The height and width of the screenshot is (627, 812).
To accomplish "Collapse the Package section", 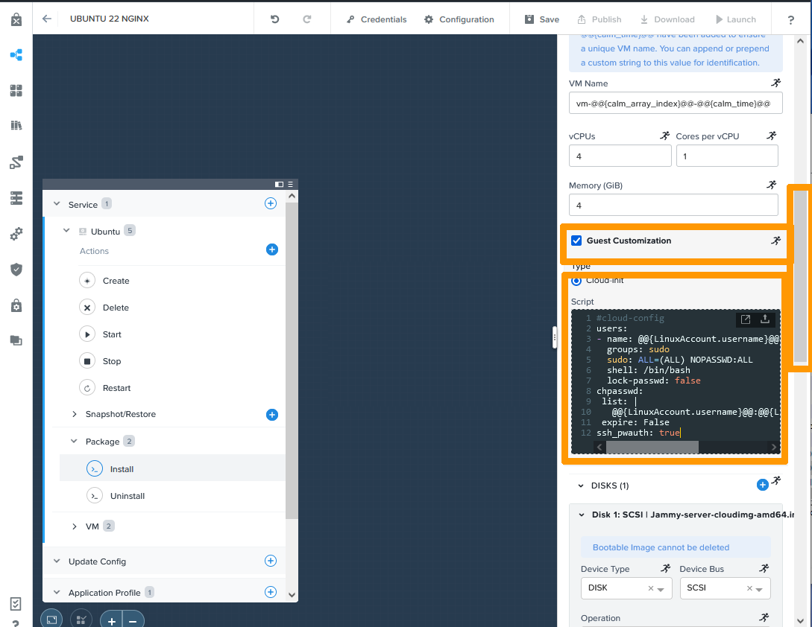I will [x=75, y=442].
